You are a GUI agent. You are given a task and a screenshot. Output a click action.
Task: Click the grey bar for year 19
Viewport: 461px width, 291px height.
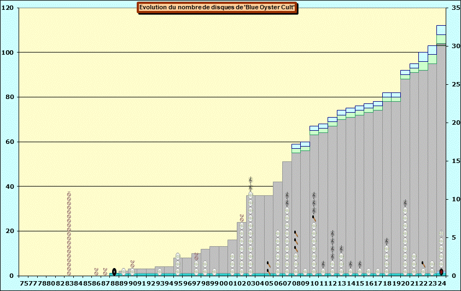click(396, 188)
